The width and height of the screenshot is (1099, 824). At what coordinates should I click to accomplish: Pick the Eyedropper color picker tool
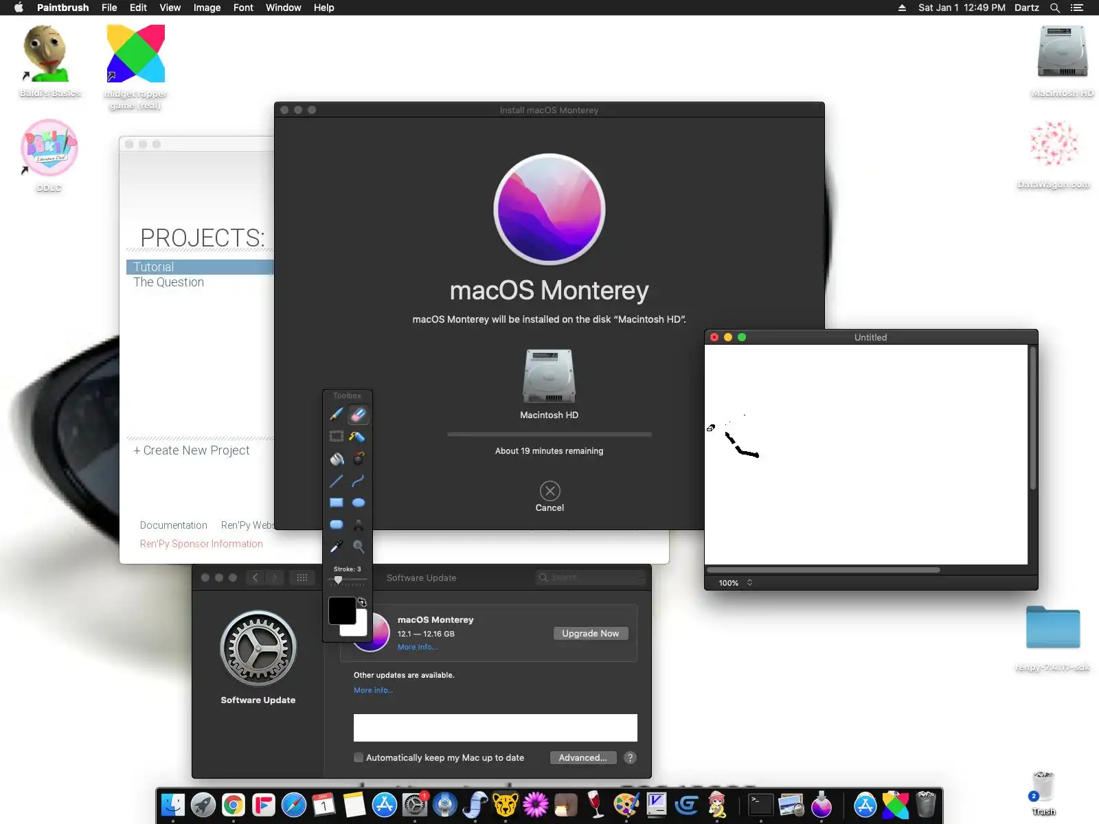coord(337,547)
